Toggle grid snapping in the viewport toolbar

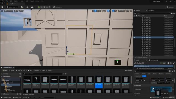[108, 11]
